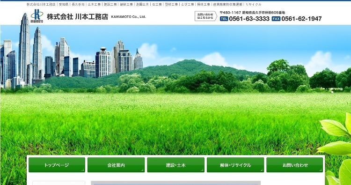Viewport: 351px width, 185px height.
Task: Open the トップページ navigation tab
Action: tap(57, 165)
